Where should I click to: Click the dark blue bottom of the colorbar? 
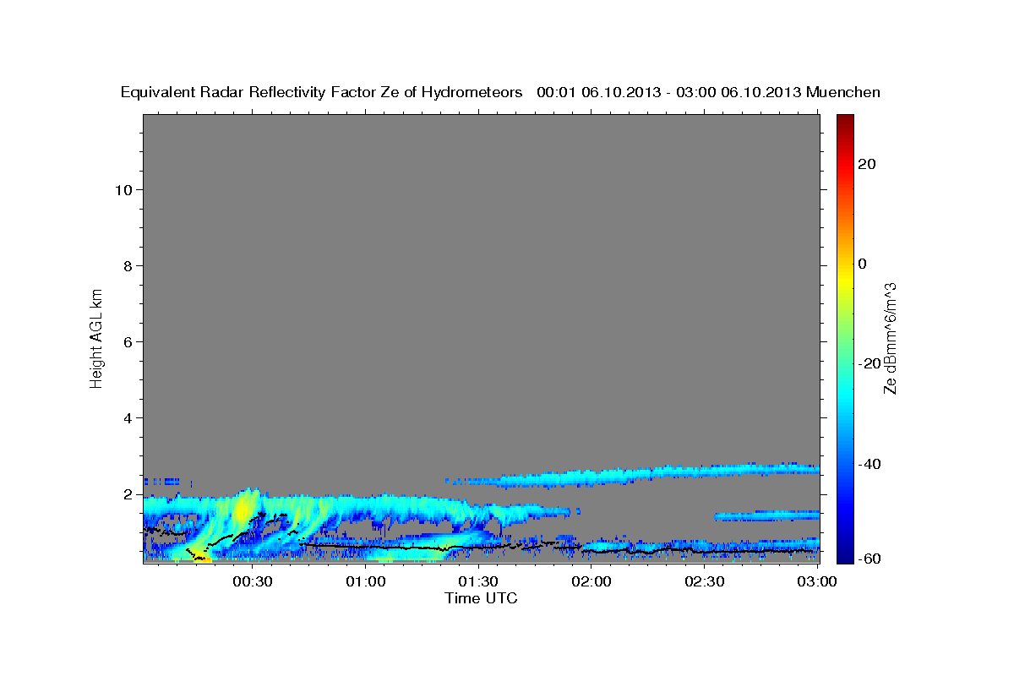[846, 558]
